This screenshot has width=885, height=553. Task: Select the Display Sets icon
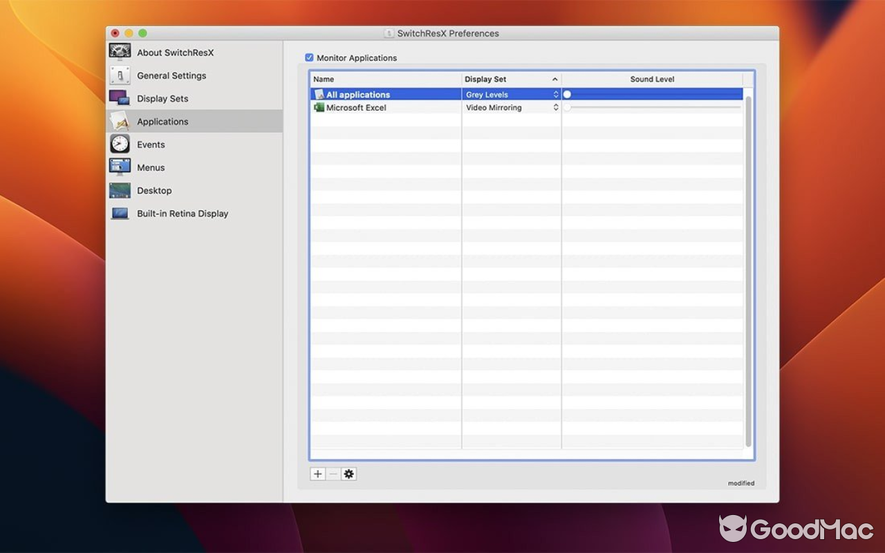119,98
